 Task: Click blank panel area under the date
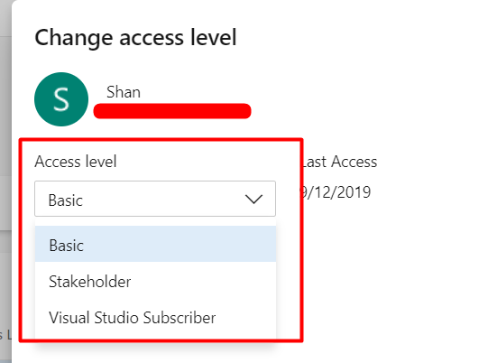tap(381, 270)
